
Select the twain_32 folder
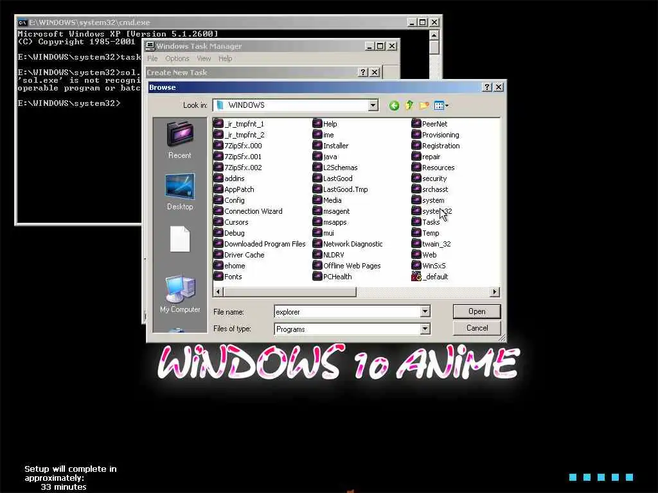pyautogui.click(x=431, y=244)
